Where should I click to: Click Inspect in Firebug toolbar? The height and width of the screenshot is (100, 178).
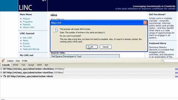click(x=10, y=61)
